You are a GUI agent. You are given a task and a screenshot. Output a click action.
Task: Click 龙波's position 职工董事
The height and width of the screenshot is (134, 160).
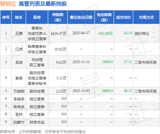click(37, 65)
